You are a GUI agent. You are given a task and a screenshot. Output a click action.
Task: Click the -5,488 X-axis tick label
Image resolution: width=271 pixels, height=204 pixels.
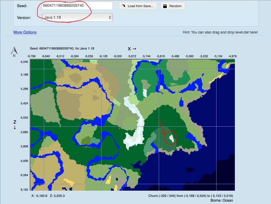pyautogui.click(x=175, y=56)
